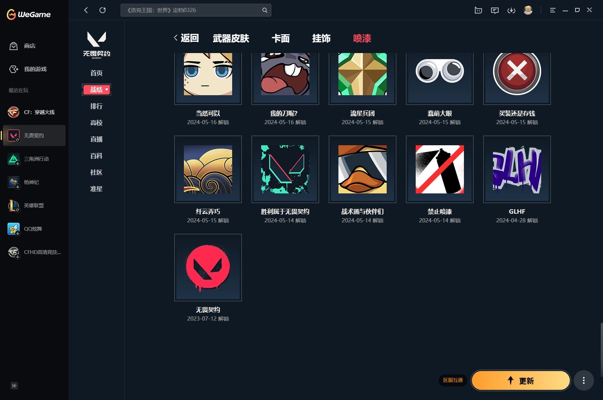The width and height of the screenshot is (603, 400).
Task: Select the 三角洲行动 game icon
Action: (14, 159)
